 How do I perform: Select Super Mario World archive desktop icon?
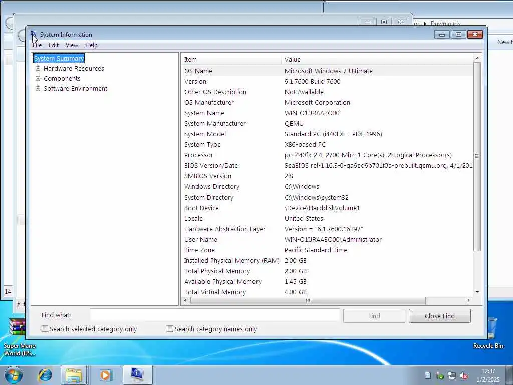(19, 337)
